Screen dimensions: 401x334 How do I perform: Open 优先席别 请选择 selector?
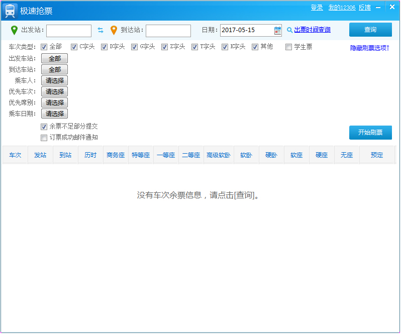click(54, 103)
